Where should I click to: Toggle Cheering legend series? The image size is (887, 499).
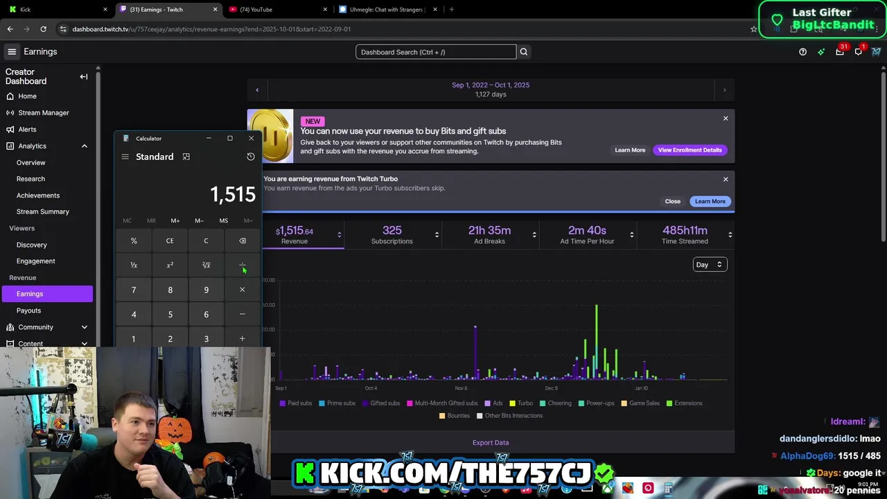pos(556,403)
